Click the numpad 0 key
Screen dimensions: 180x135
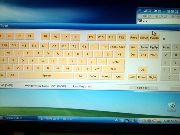coord(169,78)
